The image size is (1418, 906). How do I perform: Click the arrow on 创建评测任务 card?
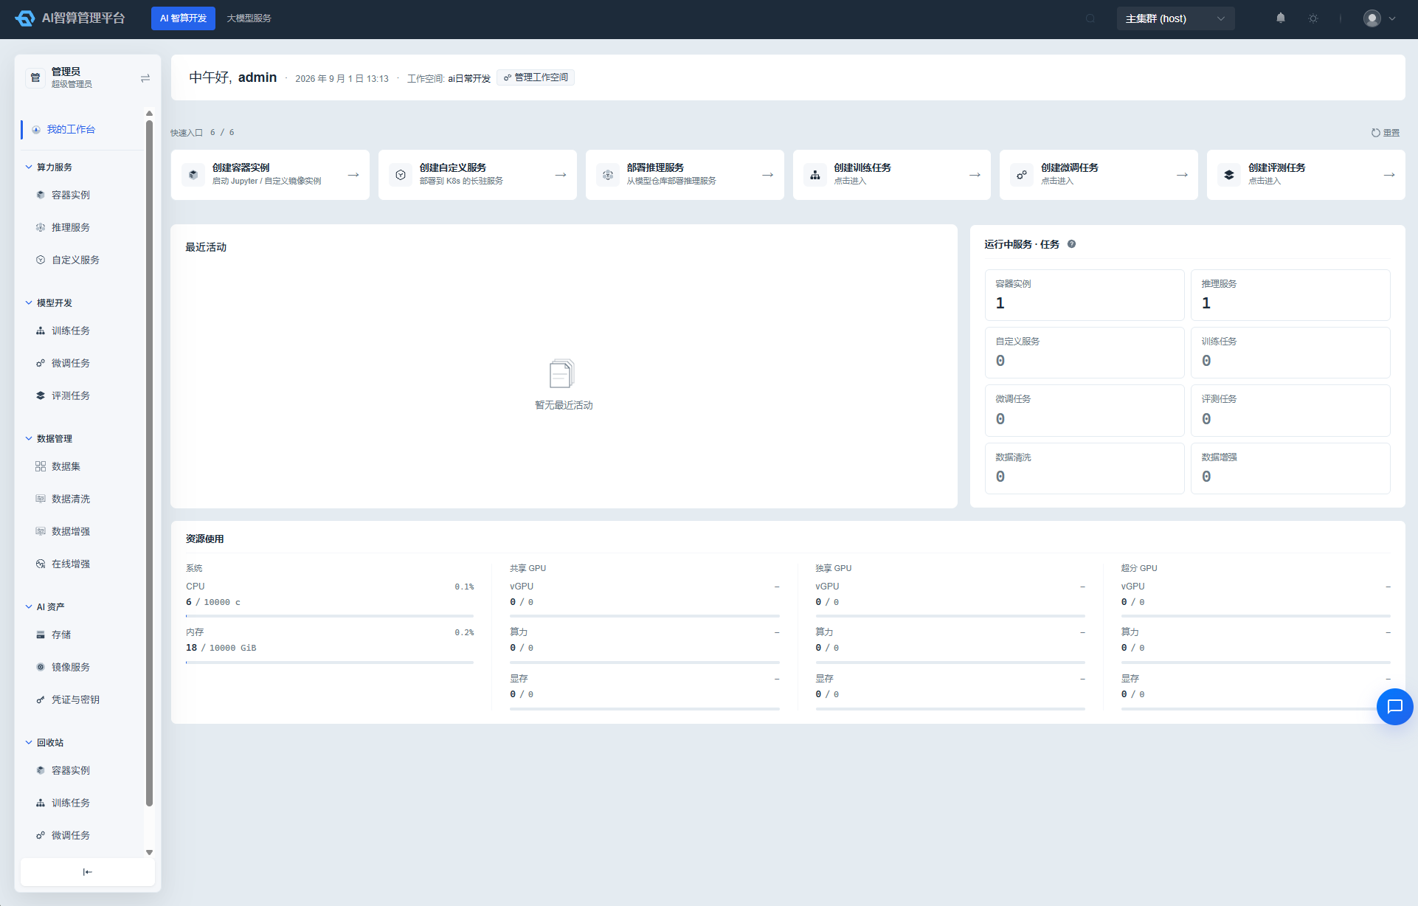(x=1389, y=175)
